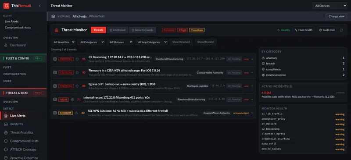Filter by the 2 high badge
The height and width of the screenshot is (160, 351).
pos(183,30)
